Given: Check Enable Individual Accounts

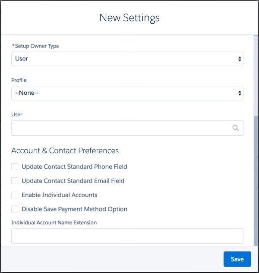Looking at the screenshot, I should tap(15, 195).
